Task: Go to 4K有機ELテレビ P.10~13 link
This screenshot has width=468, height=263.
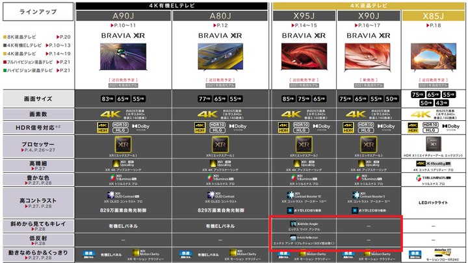Action: (x=36, y=45)
